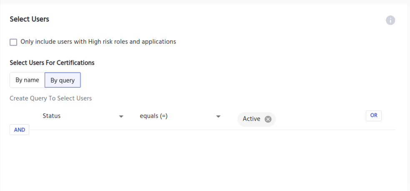Click the Status field dropdown arrow
The image size is (410, 191).
click(x=121, y=116)
